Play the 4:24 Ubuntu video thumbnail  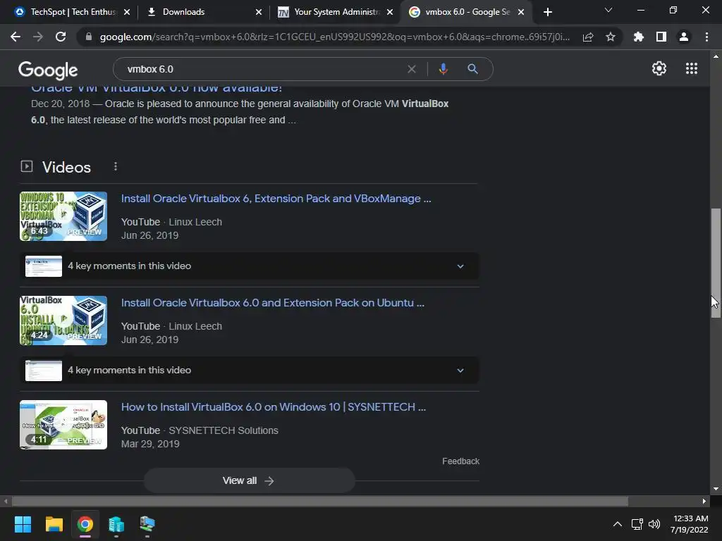(63, 321)
